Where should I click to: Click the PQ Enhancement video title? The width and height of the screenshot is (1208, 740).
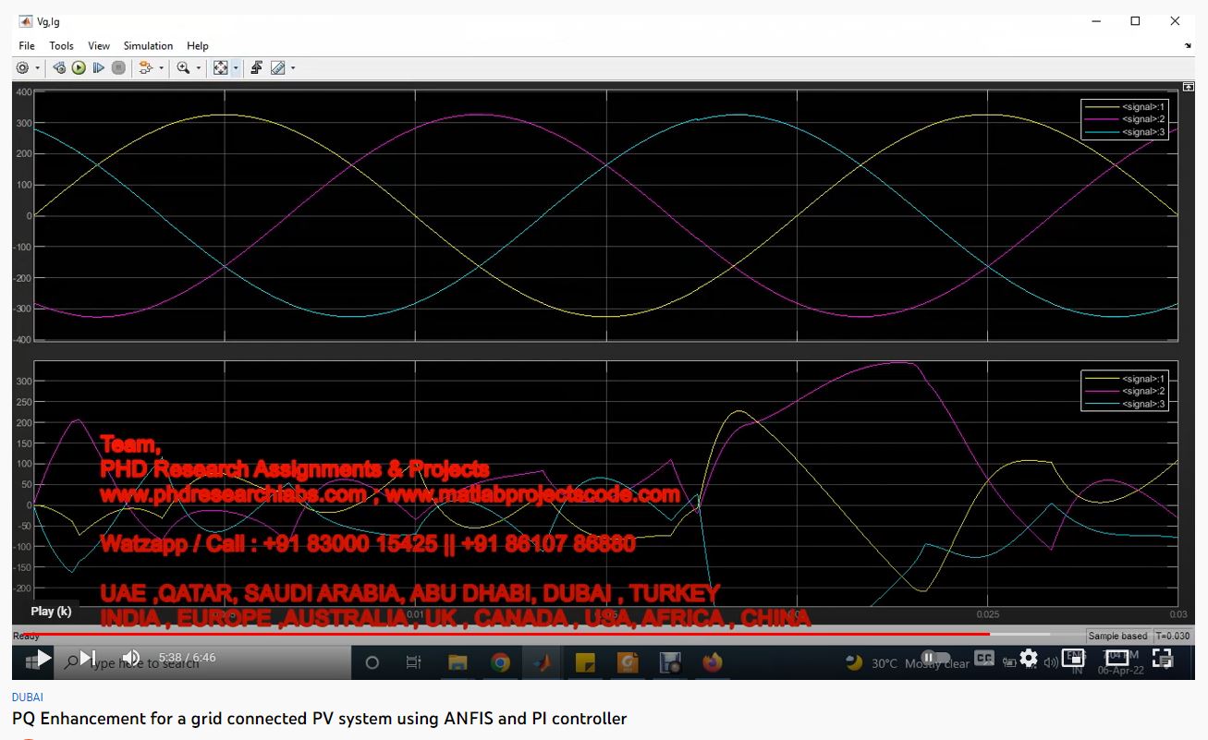[x=319, y=718]
